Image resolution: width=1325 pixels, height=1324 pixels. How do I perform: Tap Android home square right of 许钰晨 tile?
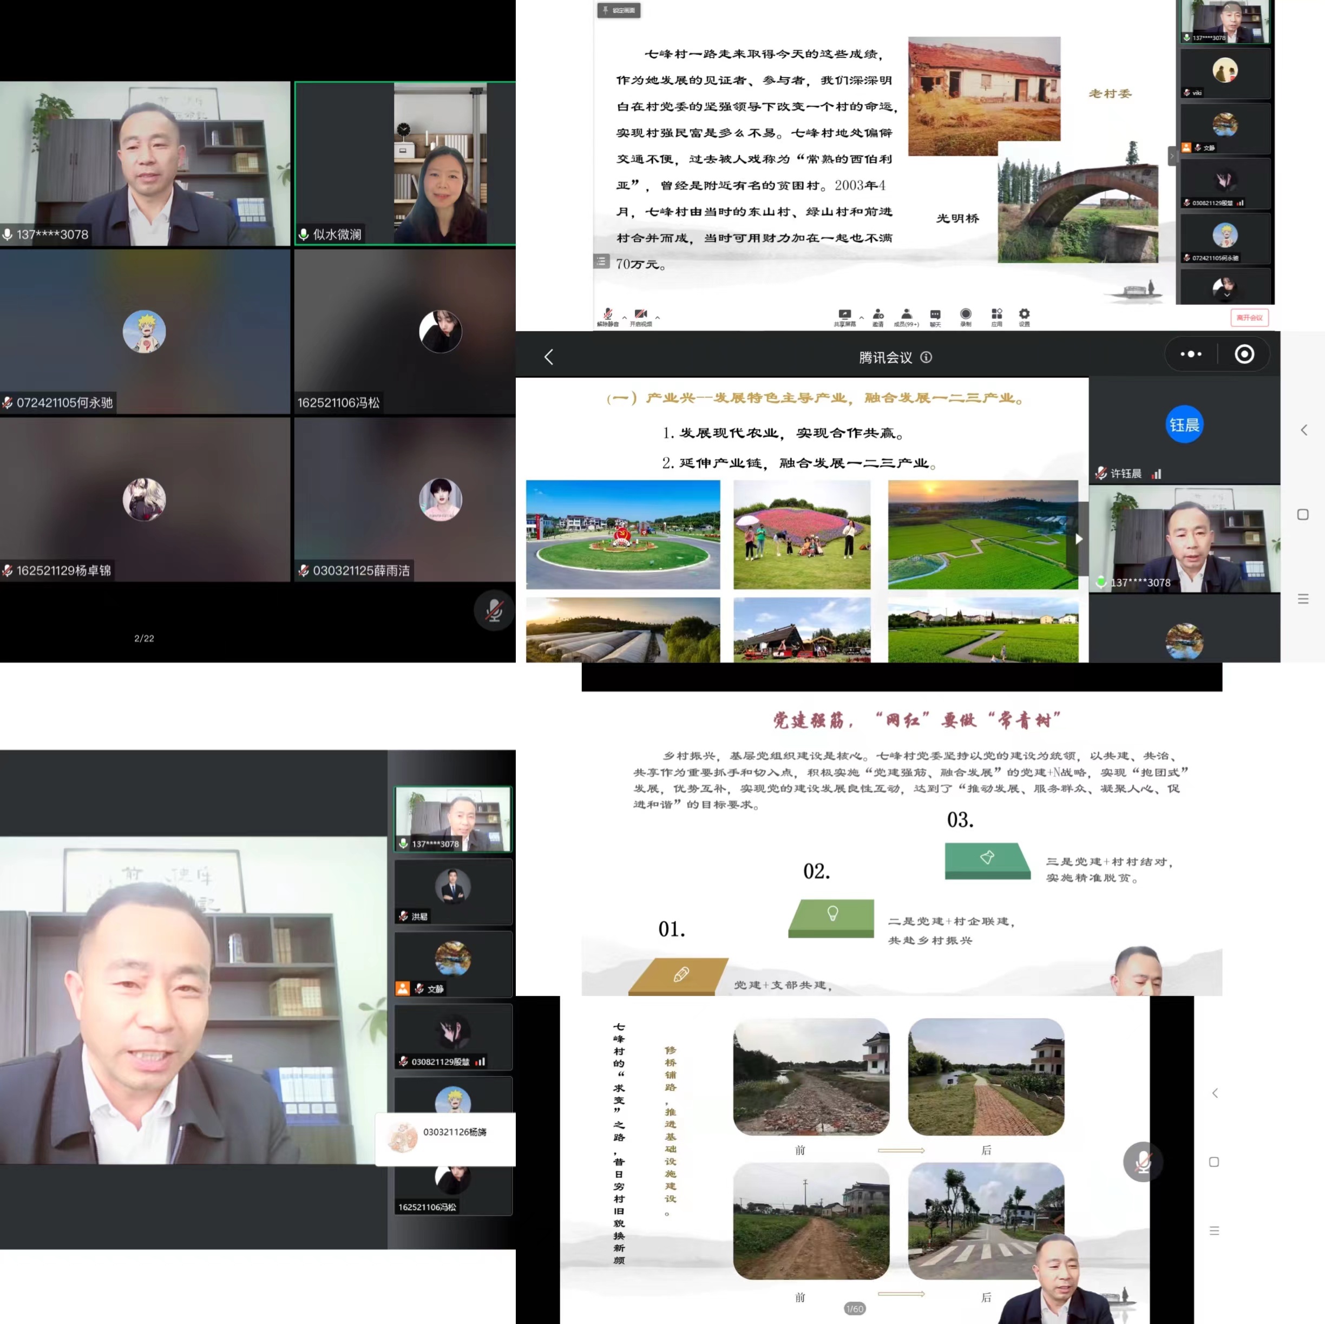point(1303,515)
